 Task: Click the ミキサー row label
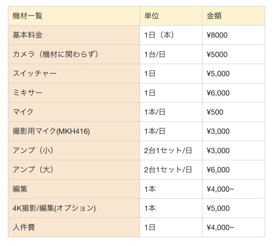pos(27,93)
